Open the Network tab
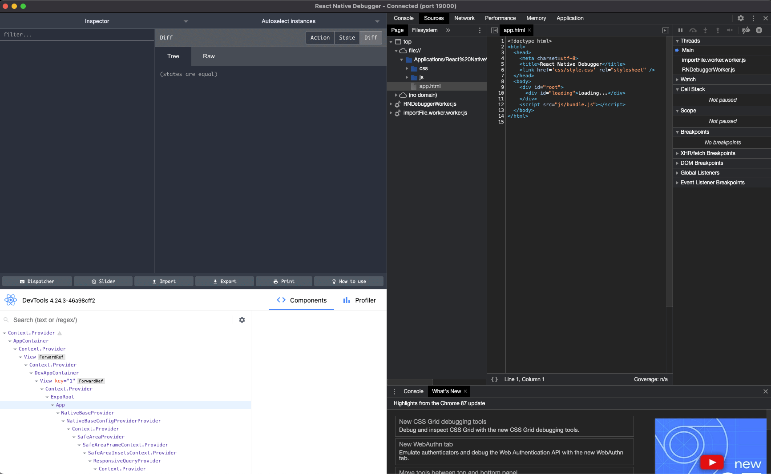Viewport: 771px width, 474px height. tap(464, 18)
